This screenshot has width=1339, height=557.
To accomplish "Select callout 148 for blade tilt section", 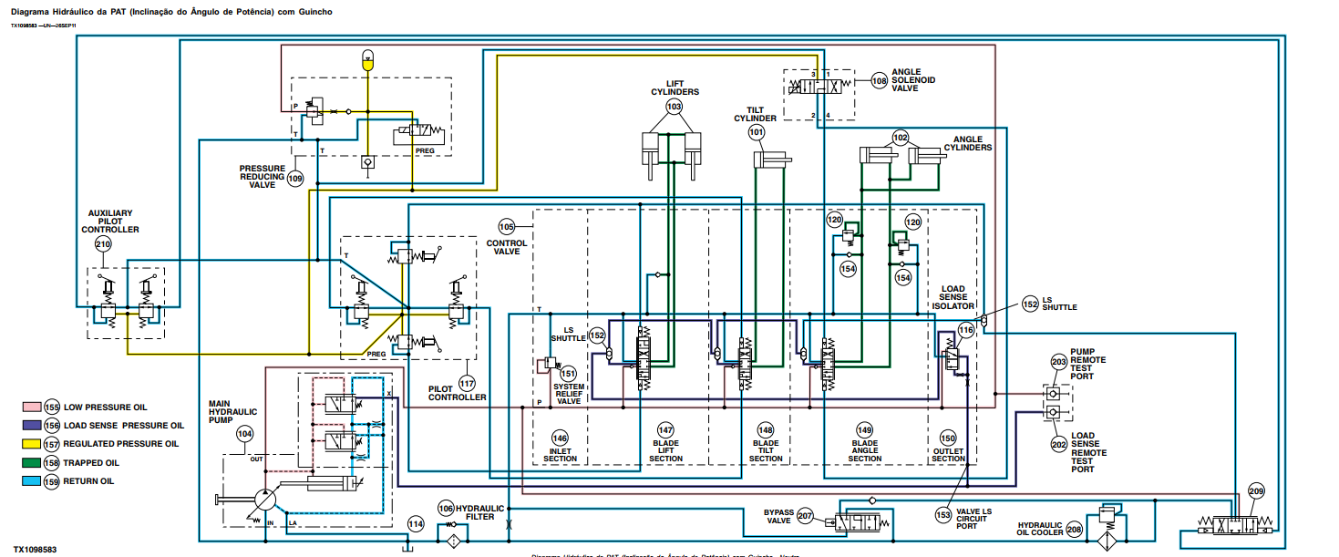I will 765,429.
